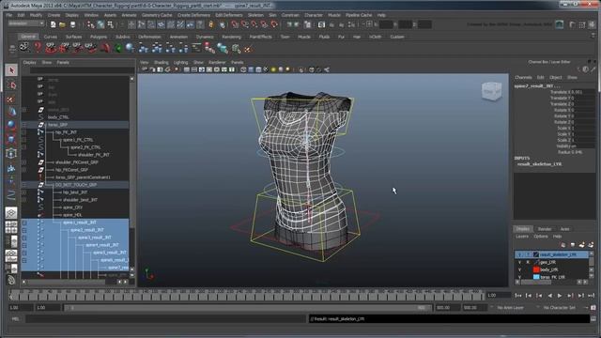Create layer from selected objects icon
The image size is (601, 338).
pyautogui.click(x=591, y=245)
